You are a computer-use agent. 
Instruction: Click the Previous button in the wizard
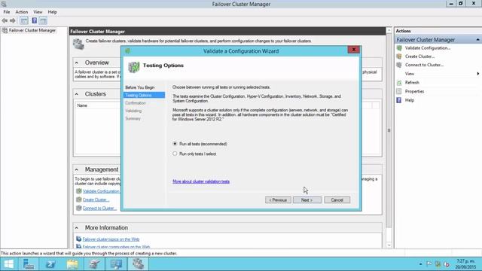tap(278, 200)
